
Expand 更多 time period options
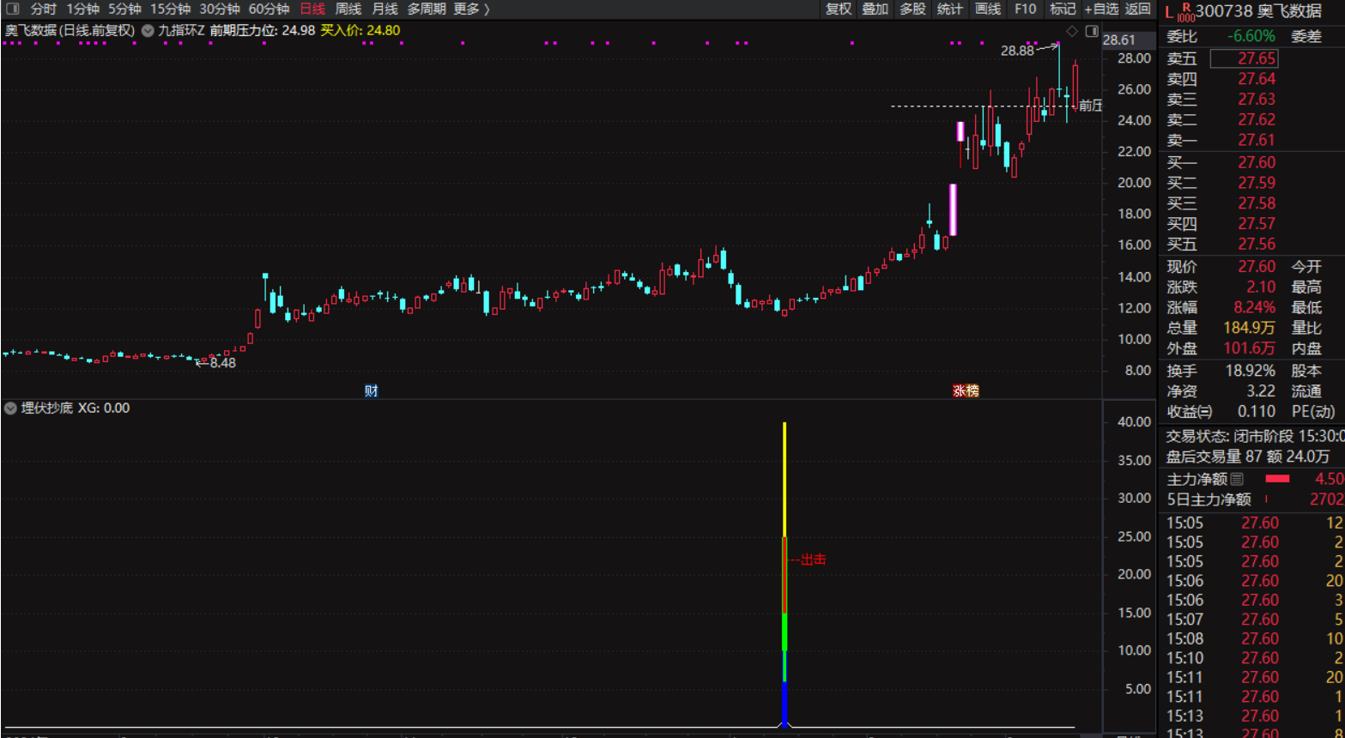(471, 9)
